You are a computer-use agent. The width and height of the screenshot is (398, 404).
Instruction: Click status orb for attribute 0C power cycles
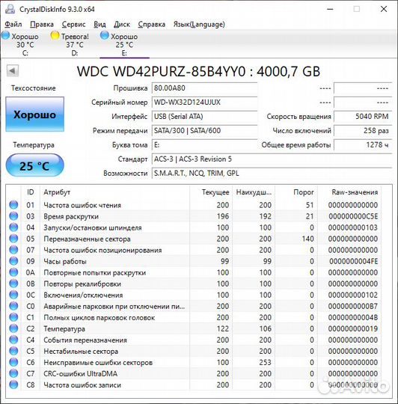[x=13, y=295]
